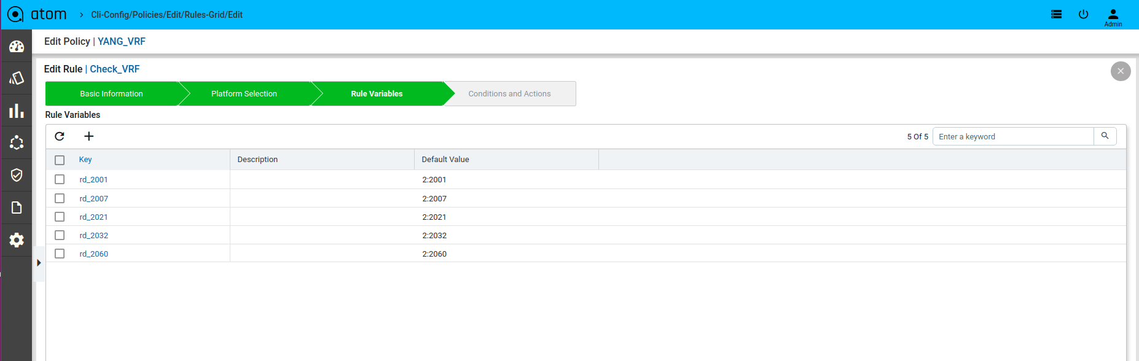Refresh the Rule Variables grid
This screenshot has height=361, width=1139.
tap(60, 136)
